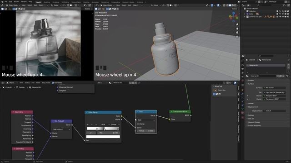Click the fake user shield next to material name
The image size is (291, 163).
point(278,76)
